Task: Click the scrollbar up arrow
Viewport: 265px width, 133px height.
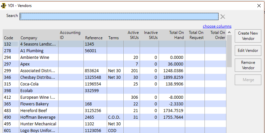Action: (229, 33)
